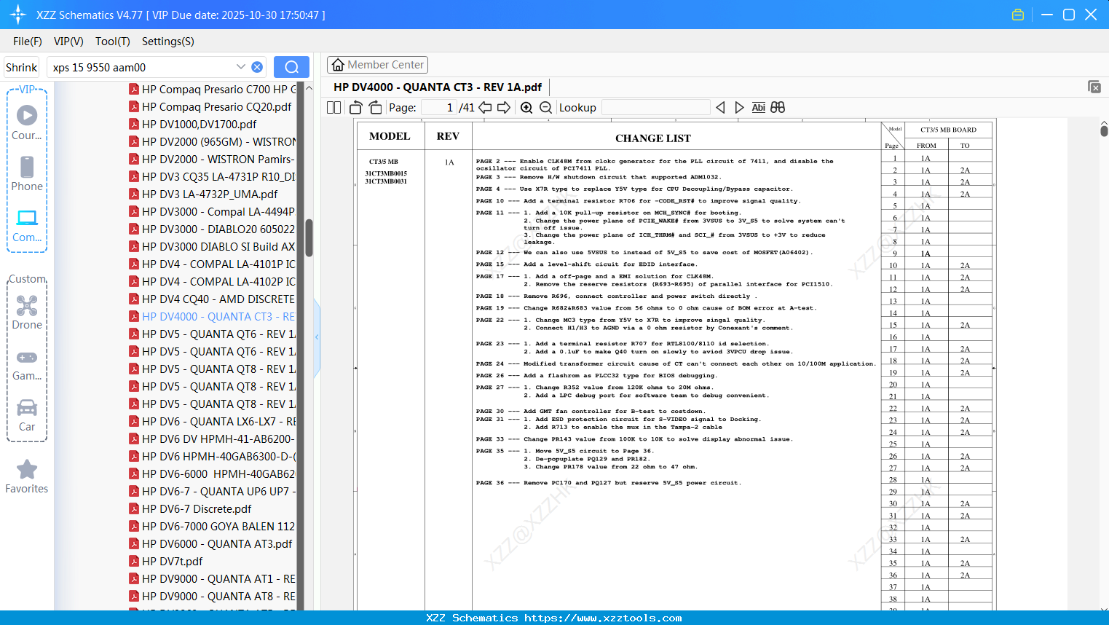
Task: Open the Game console category
Action: [27, 364]
